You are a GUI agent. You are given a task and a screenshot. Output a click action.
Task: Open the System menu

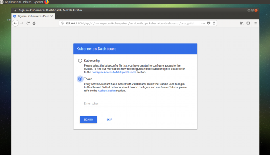point(38,2)
